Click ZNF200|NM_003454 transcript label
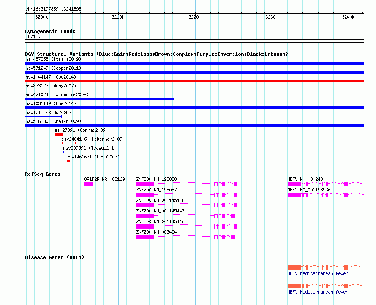The image size is (376, 305). coord(157,232)
